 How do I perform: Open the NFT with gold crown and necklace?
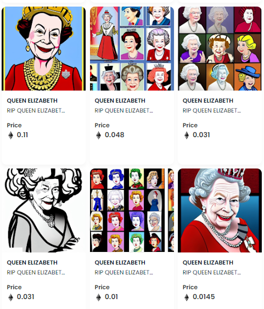coord(44,48)
